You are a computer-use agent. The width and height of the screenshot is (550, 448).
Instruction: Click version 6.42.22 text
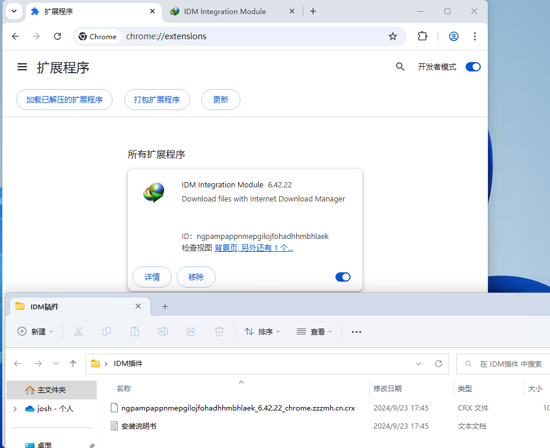coord(280,185)
